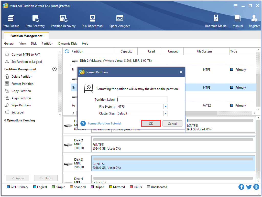Select the H: FAT32 partition row
Screen dimensions: 262x197
(163, 106)
